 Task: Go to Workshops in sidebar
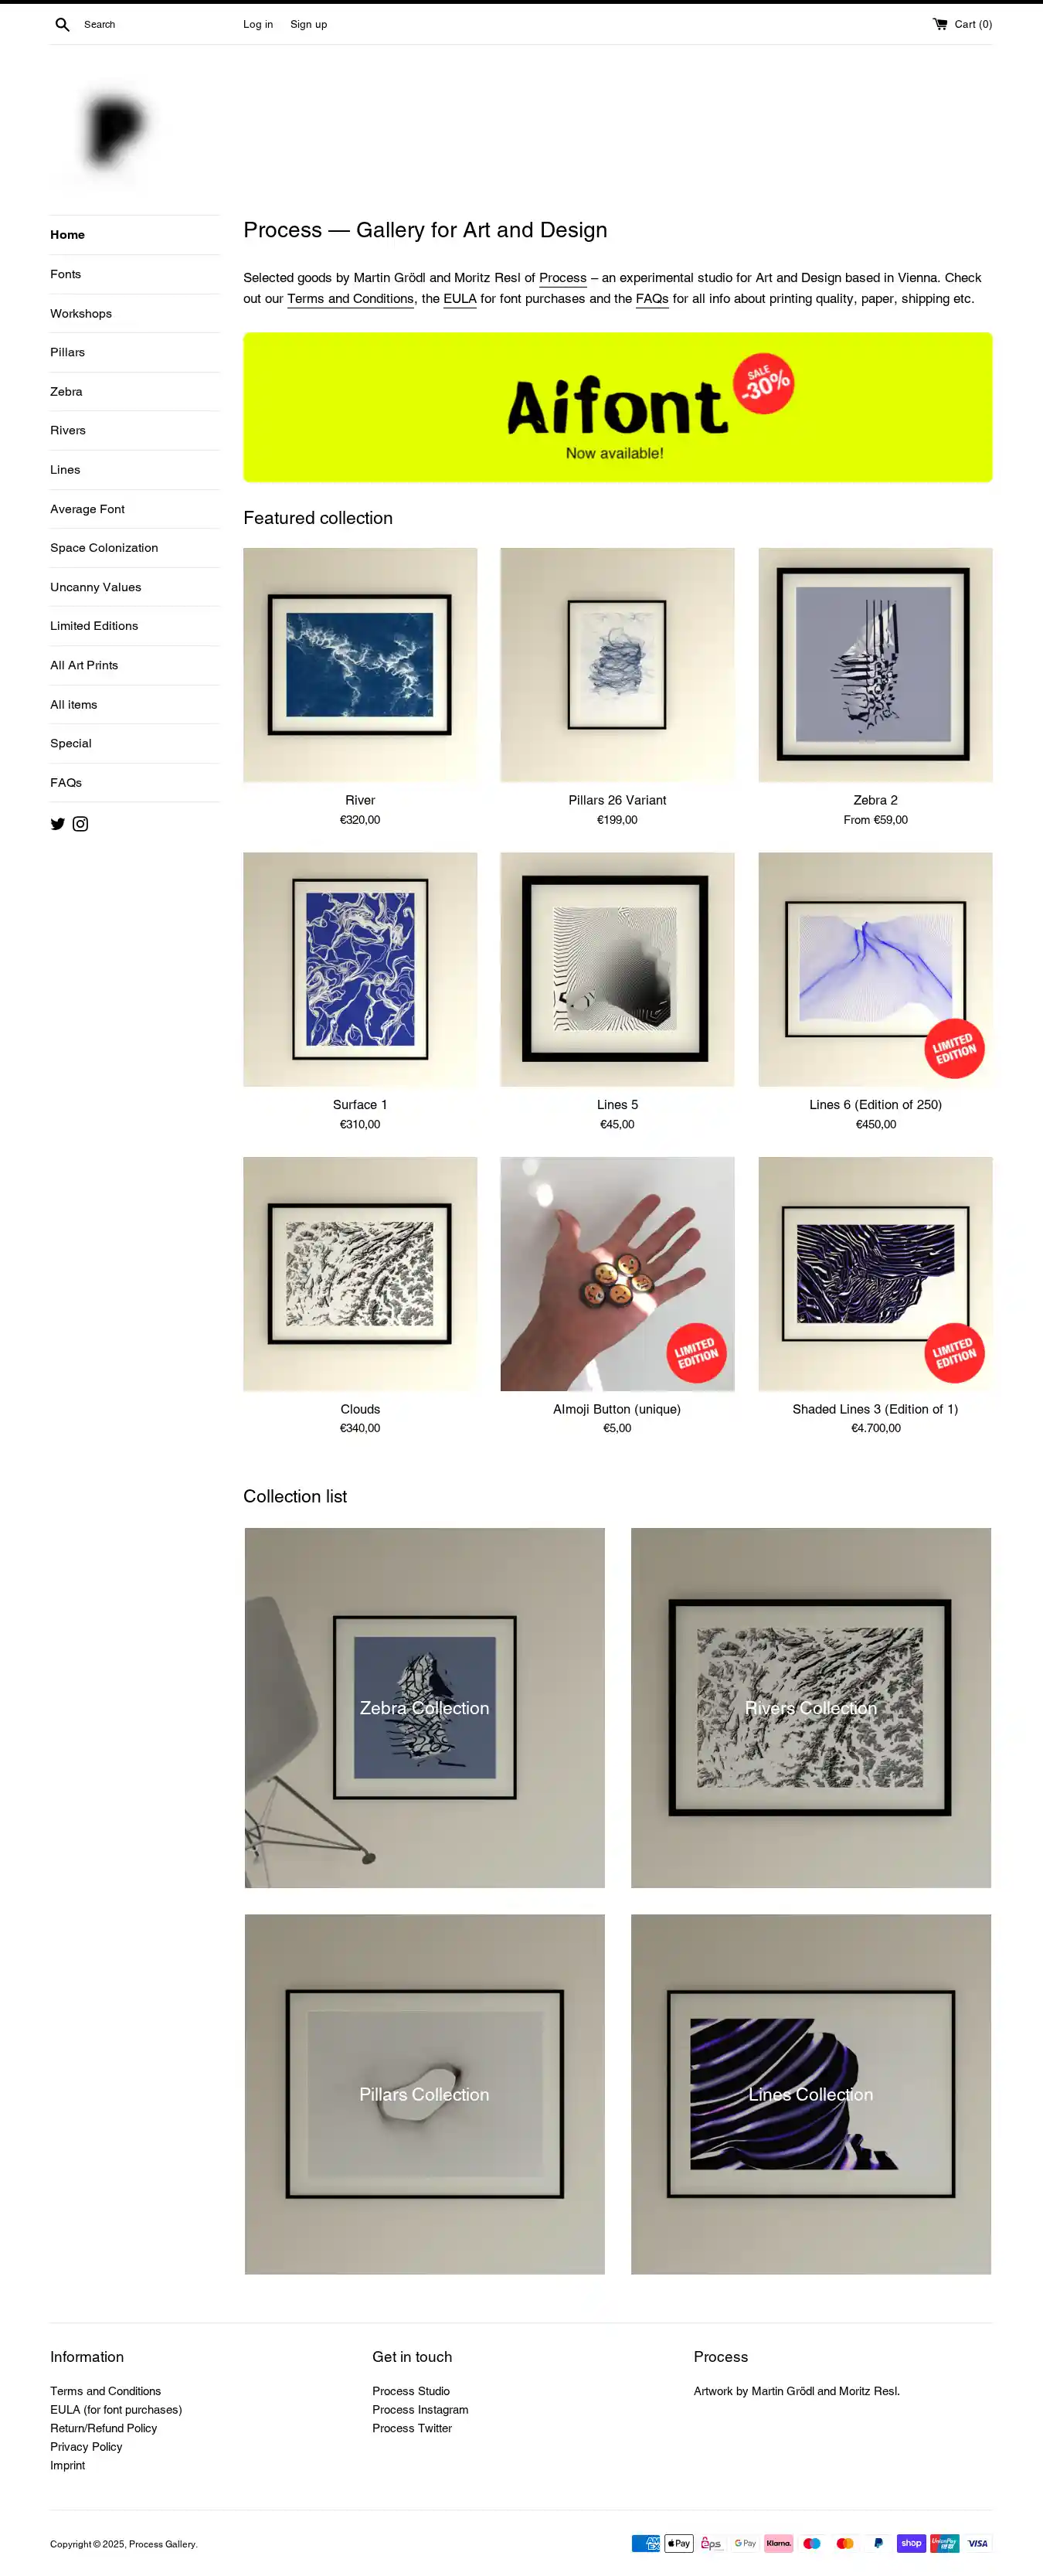pyautogui.click(x=81, y=313)
